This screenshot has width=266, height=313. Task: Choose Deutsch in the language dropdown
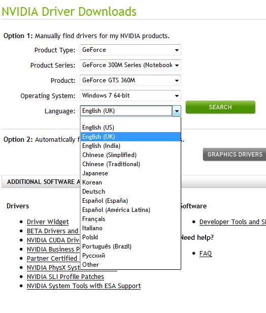click(x=130, y=192)
